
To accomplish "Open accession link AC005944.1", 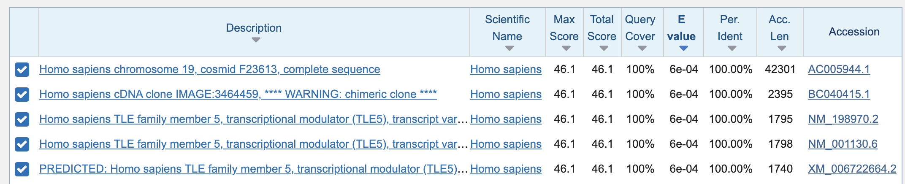I will [839, 69].
